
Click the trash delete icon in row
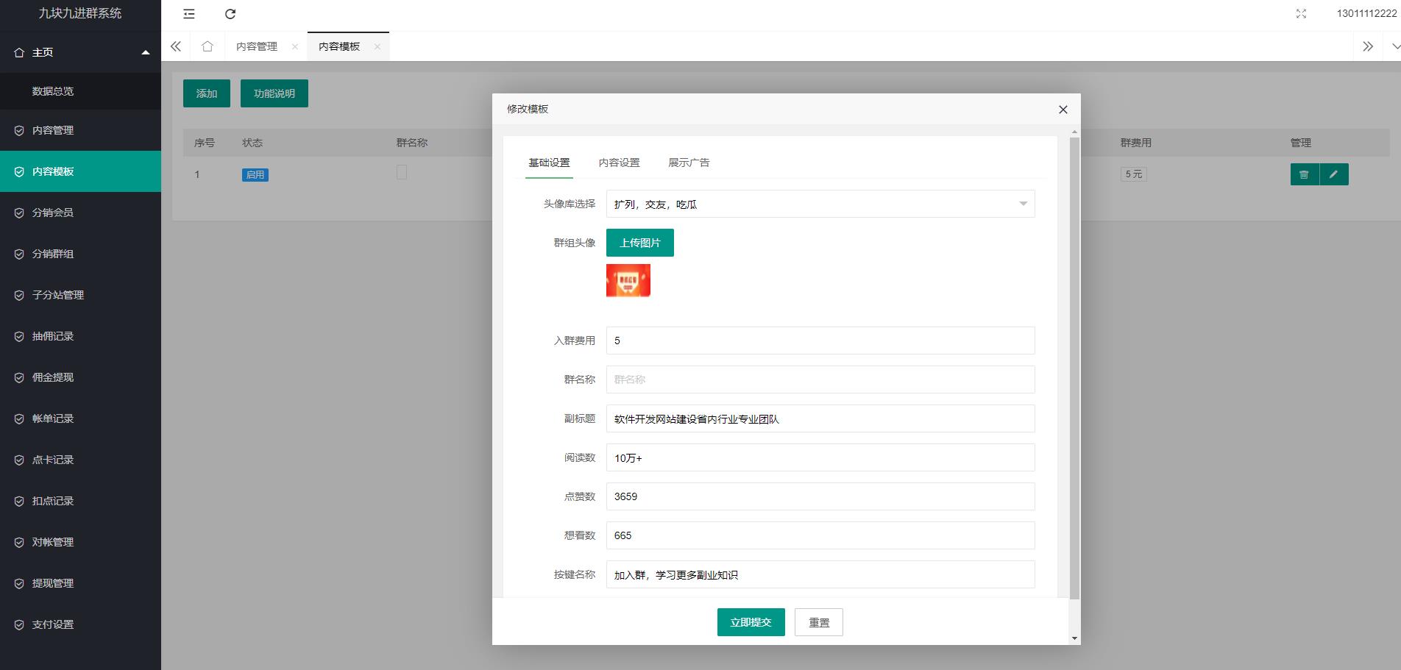1304,174
